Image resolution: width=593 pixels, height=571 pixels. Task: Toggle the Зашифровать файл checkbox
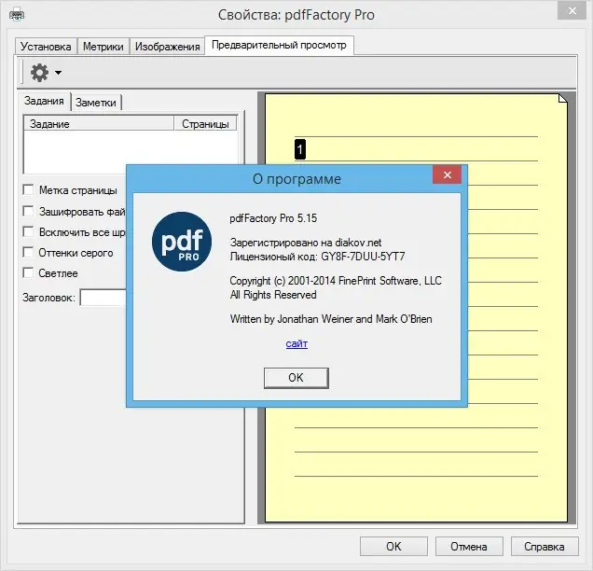click(28, 211)
